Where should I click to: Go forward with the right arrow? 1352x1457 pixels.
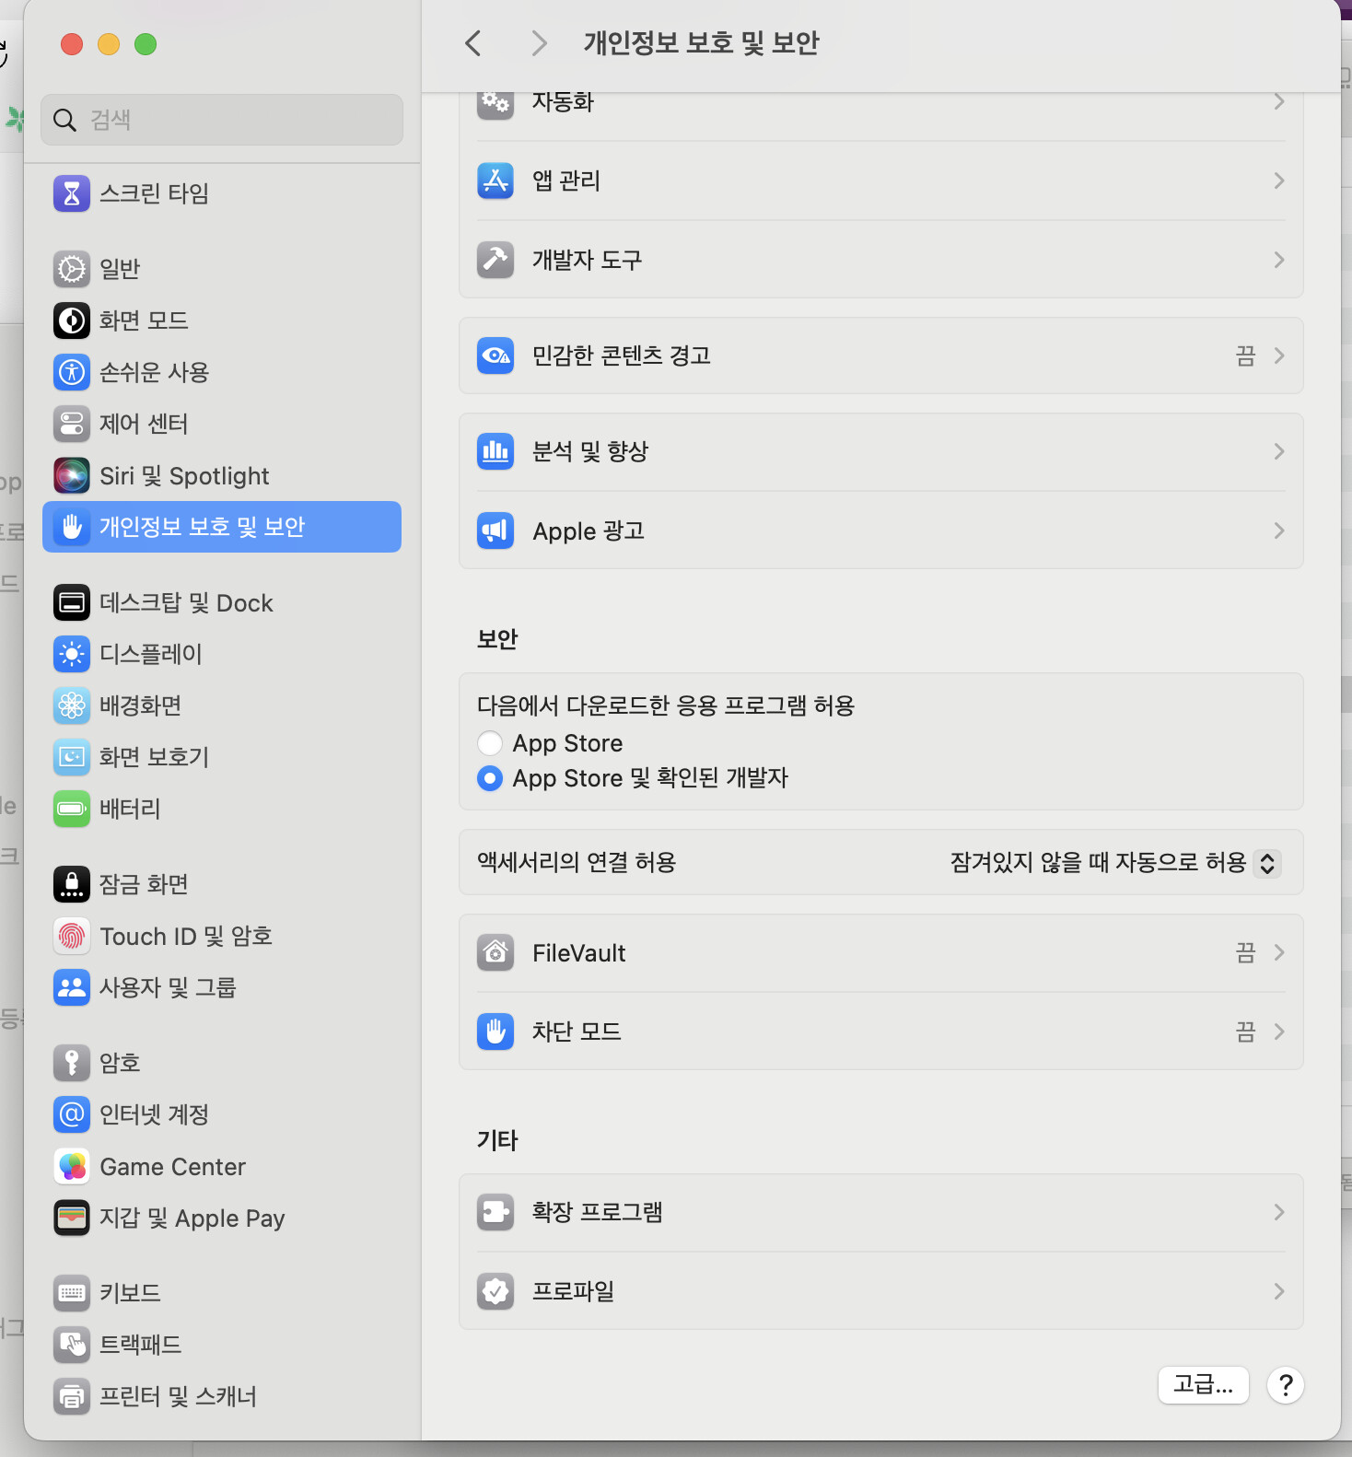[x=540, y=43]
